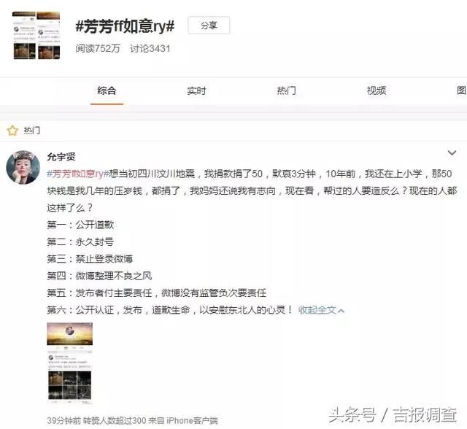
Task: Click the line starting 第五：发布者付主要责任
Action: pyautogui.click(x=157, y=293)
